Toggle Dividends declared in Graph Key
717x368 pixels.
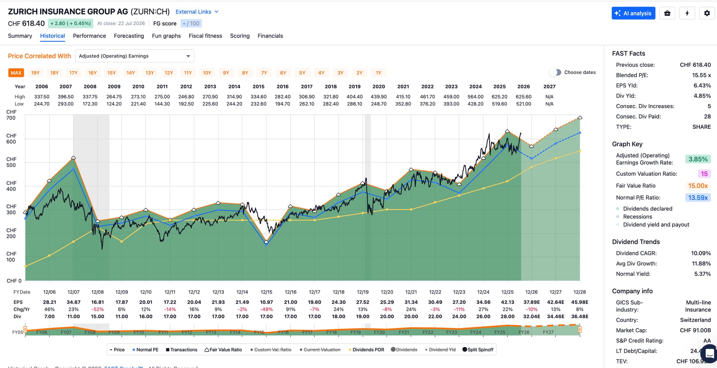[x=644, y=209]
